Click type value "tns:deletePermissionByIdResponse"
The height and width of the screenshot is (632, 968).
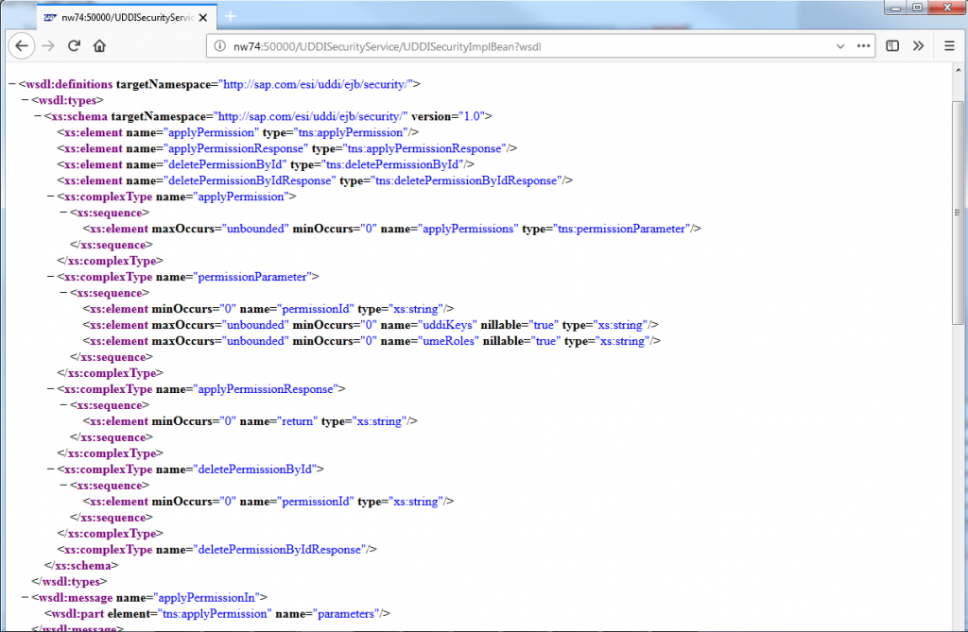click(x=469, y=180)
